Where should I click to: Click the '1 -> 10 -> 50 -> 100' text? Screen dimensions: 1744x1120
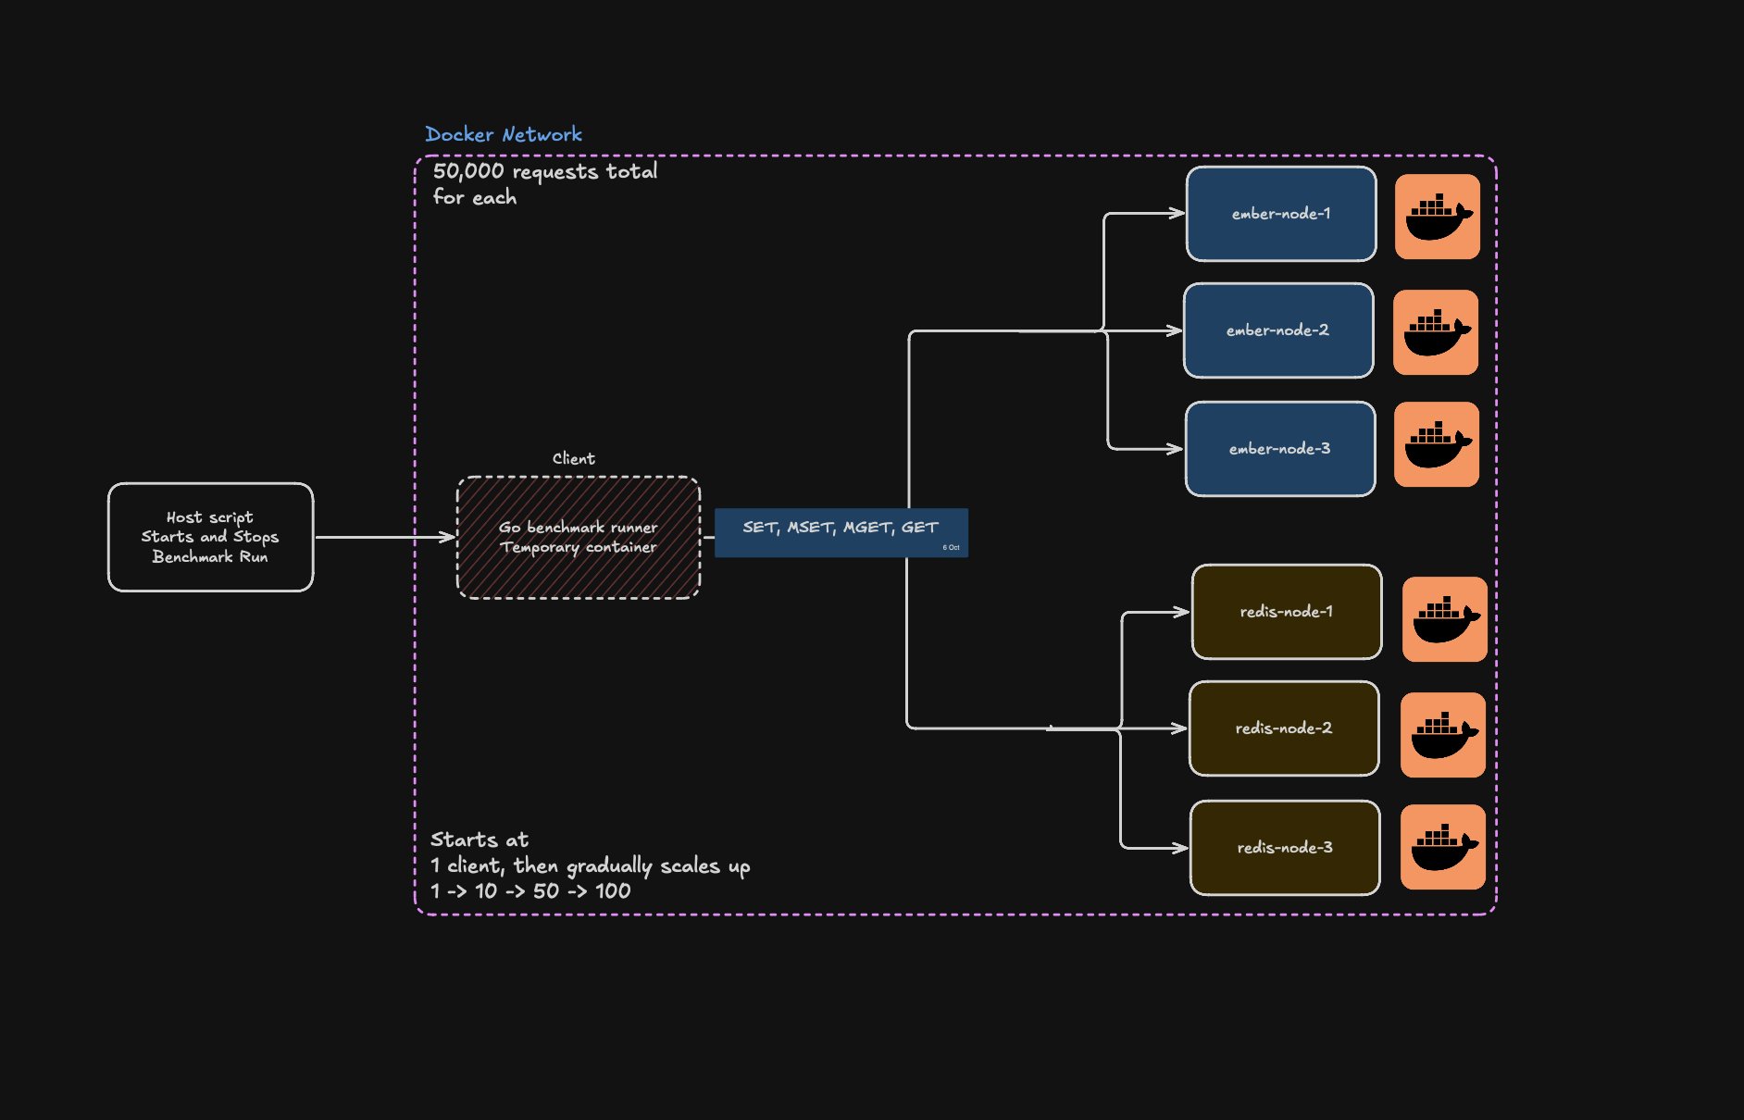tap(530, 891)
